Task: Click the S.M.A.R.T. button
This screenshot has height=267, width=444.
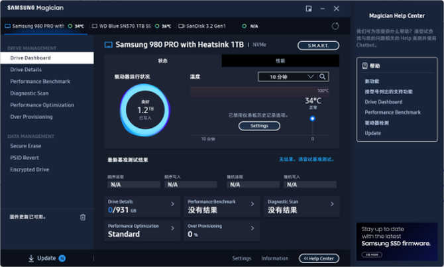Action: point(318,45)
